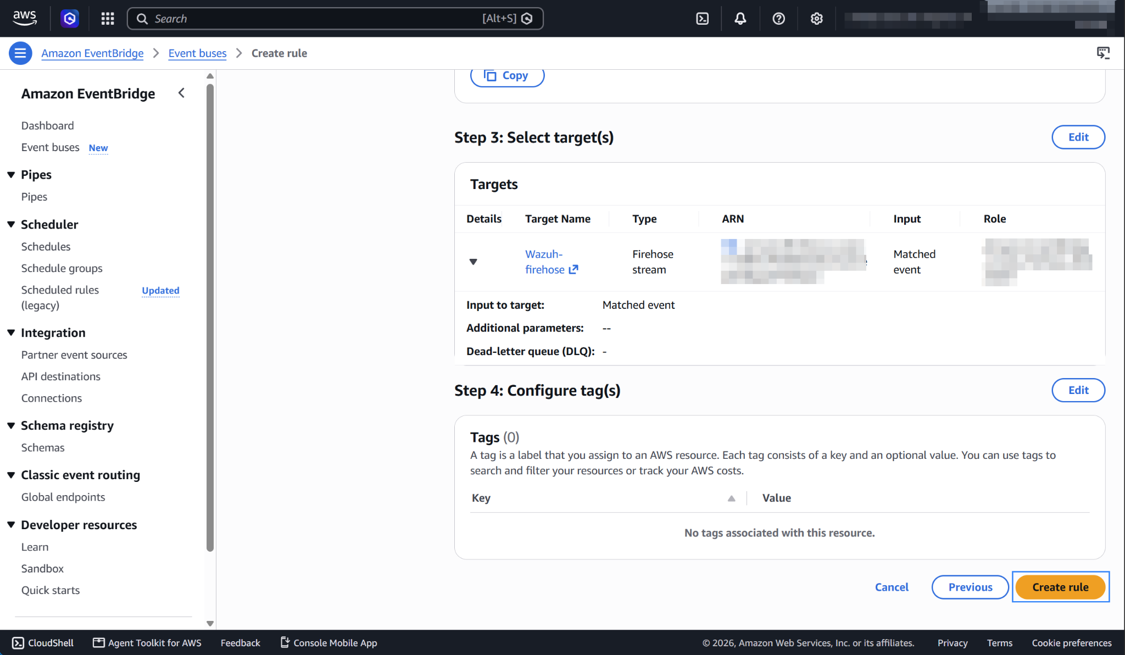Collapse the Wazuh-firehose target details row
The image size is (1125, 655).
pos(473,262)
